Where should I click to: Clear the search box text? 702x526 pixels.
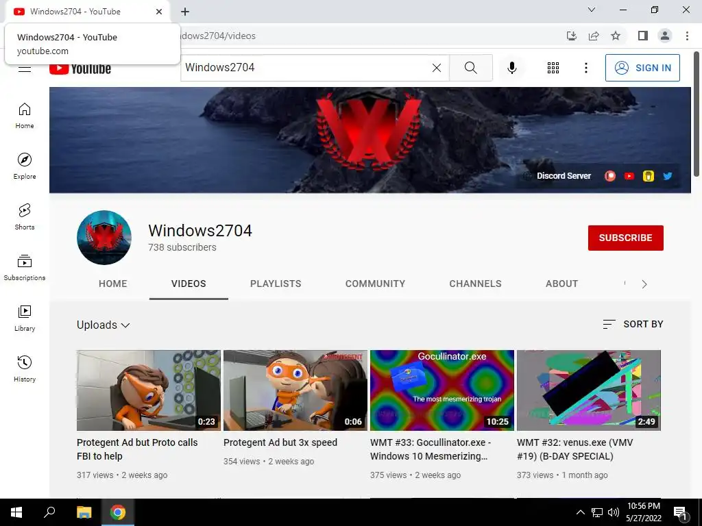pos(437,68)
